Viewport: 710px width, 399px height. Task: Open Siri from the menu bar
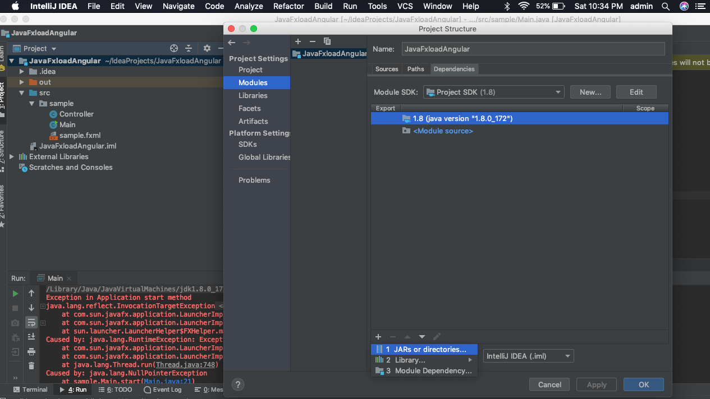684,6
